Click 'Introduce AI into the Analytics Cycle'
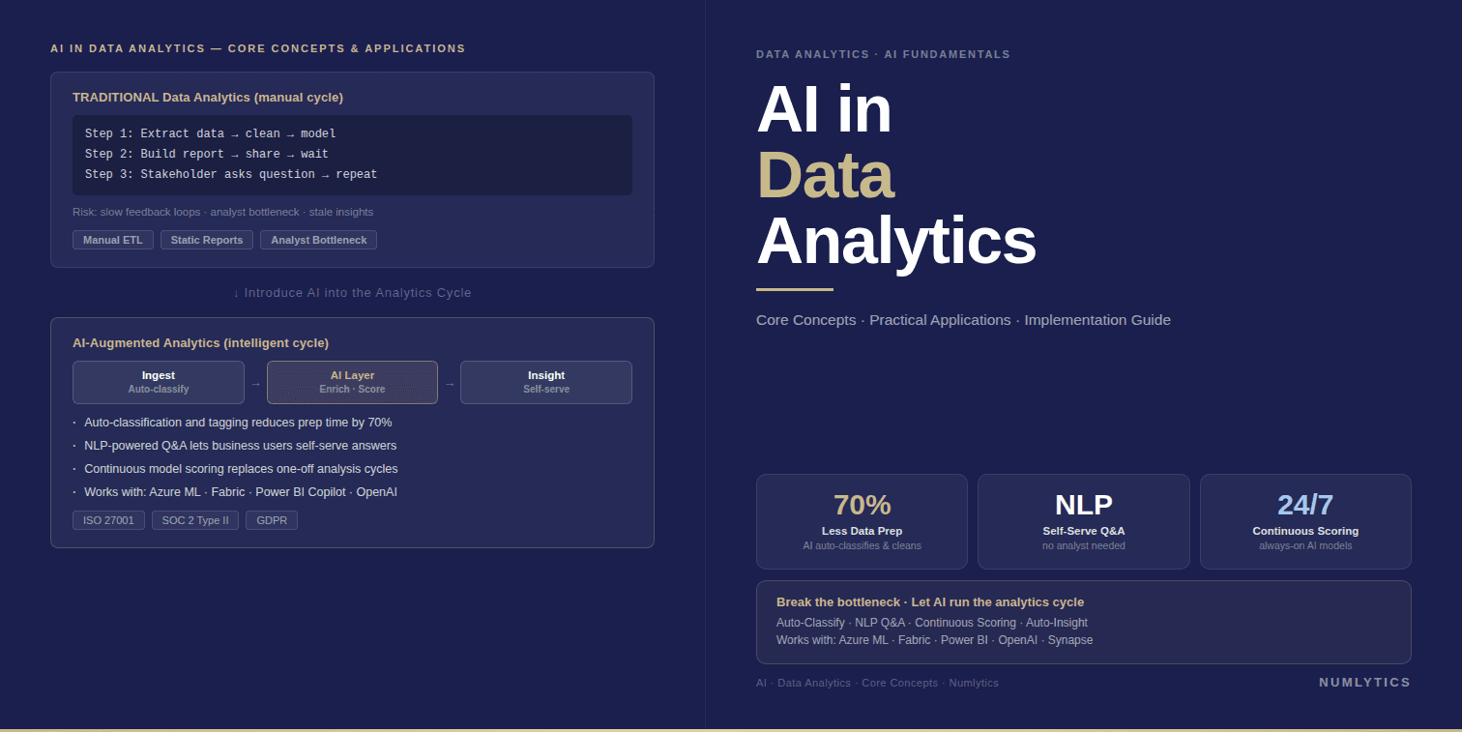The height and width of the screenshot is (732, 1462). [x=352, y=293]
